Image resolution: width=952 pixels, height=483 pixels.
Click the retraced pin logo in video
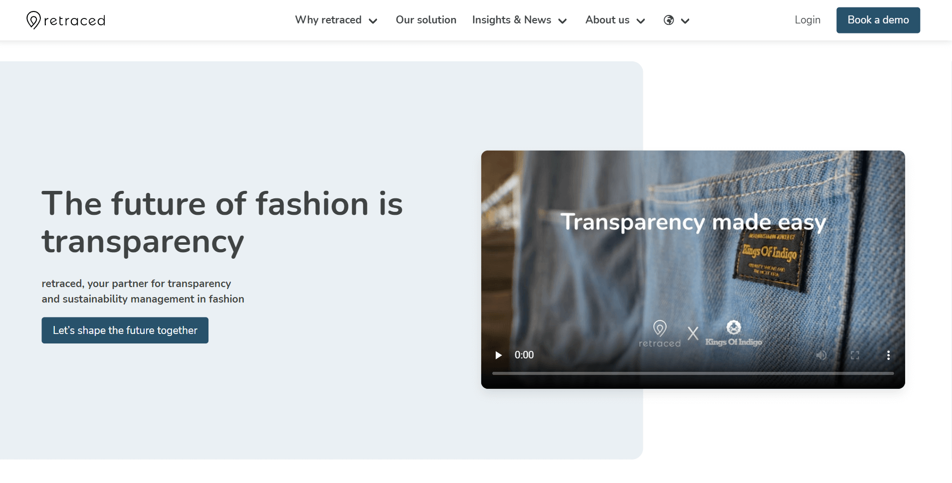[660, 328]
